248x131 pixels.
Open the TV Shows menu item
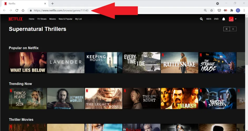tap(42, 19)
